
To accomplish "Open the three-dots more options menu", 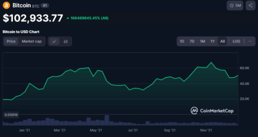I will (x=250, y=41).
